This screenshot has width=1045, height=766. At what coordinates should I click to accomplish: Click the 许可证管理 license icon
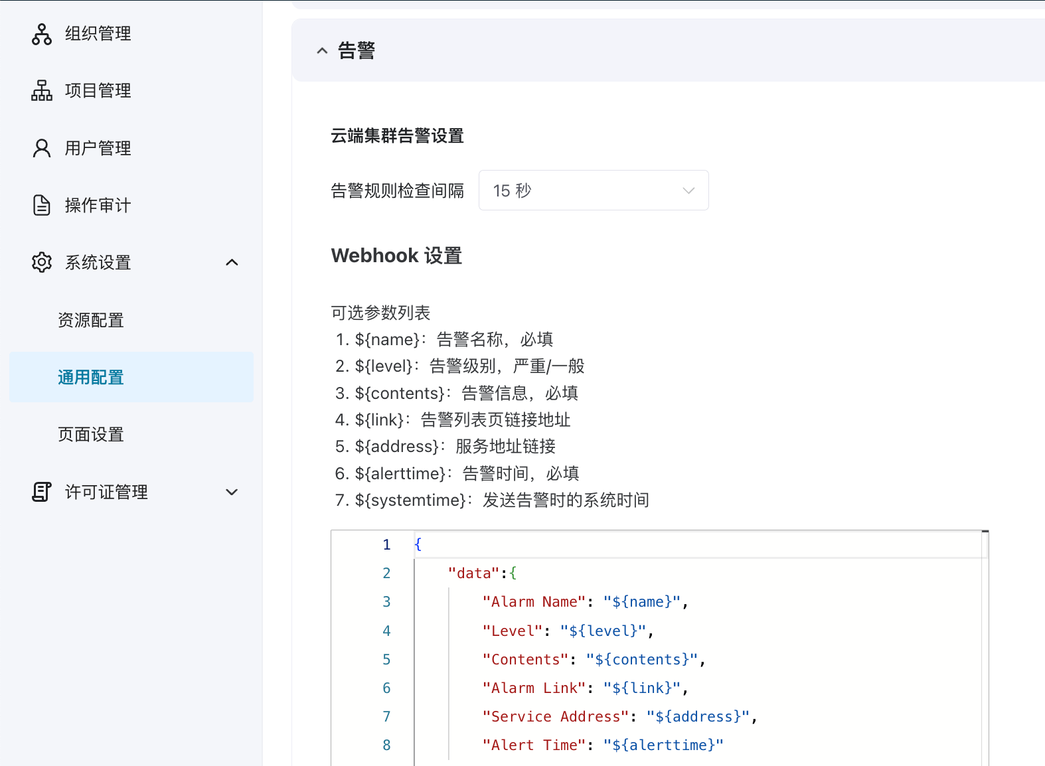point(41,492)
